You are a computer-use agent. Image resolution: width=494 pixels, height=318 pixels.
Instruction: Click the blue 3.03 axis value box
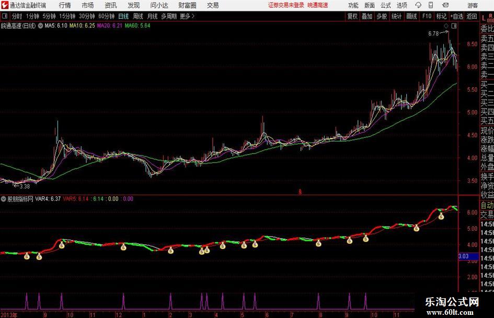click(468, 256)
